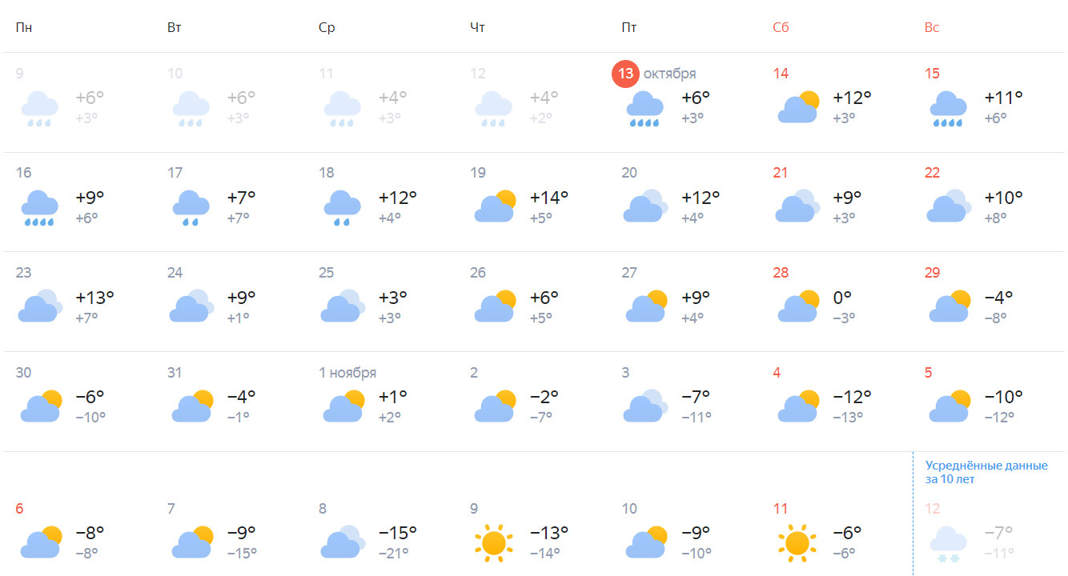The width and height of the screenshot is (1068, 576).
Task: Click the snow cloud icon for November 12
Action: click(x=948, y=542)
